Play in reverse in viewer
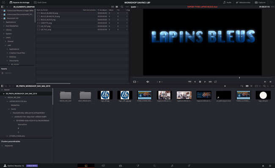The width and height of the screenshot is (275, 168). click(195, 82)
